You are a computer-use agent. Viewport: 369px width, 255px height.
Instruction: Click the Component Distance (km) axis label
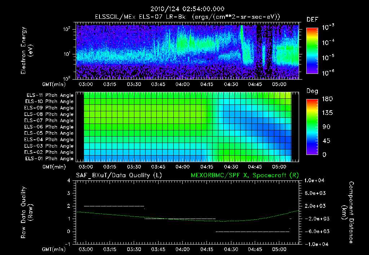click(x=348, y=212)
